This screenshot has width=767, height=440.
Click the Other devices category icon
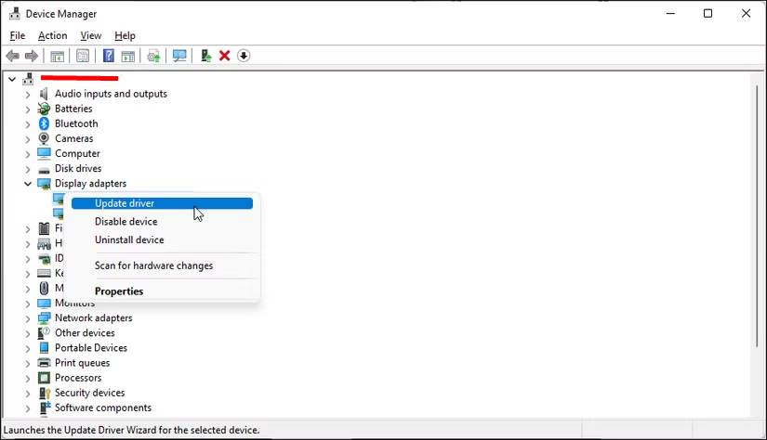click(x=44, y=333)
